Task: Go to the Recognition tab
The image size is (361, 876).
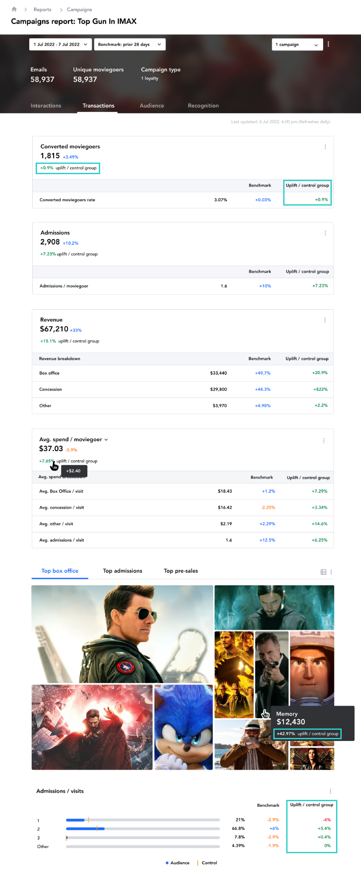Action: (203, 106)
